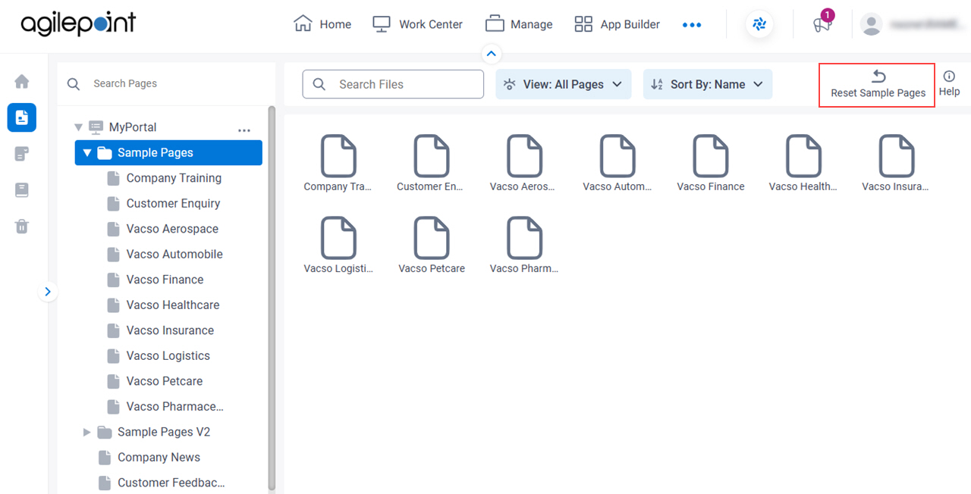The height and width of the screenshot is (494, 971).
Task: Expand the left sidebar with arrow button
Action: pos(48,292)
